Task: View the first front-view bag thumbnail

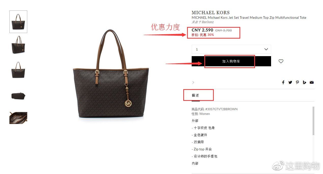Action: coord(18,22)
